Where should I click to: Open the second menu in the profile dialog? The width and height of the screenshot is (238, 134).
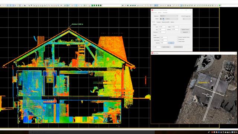click(160, 12)
